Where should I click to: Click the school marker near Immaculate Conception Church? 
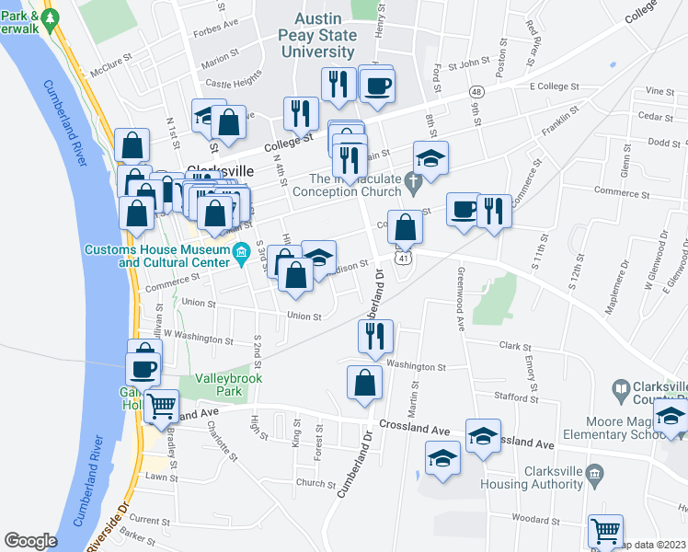click(x=430, y=160)
